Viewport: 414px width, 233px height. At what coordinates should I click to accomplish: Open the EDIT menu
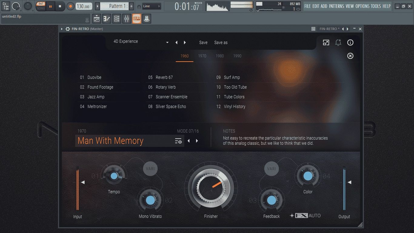tap(316, 6)
